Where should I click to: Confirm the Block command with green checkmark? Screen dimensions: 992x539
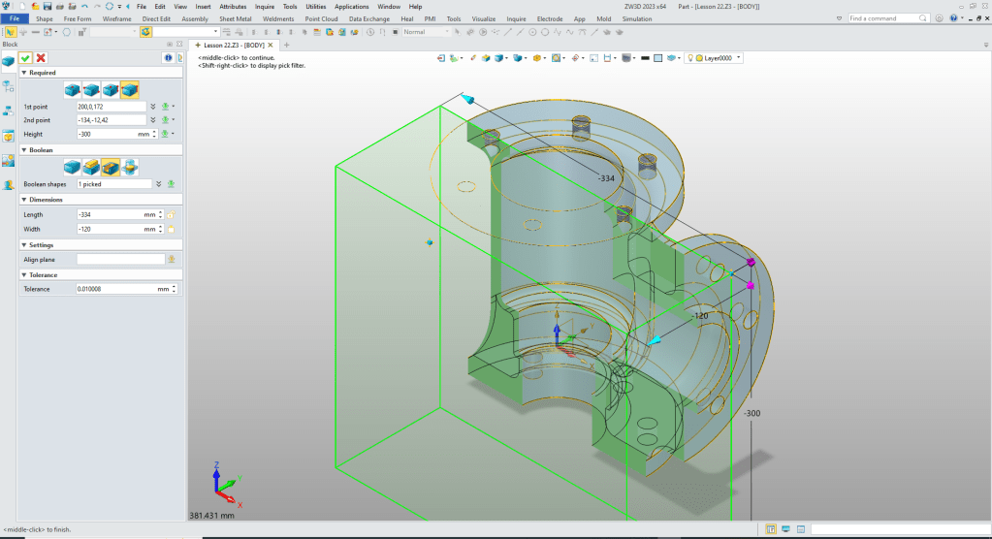point(25,58)
